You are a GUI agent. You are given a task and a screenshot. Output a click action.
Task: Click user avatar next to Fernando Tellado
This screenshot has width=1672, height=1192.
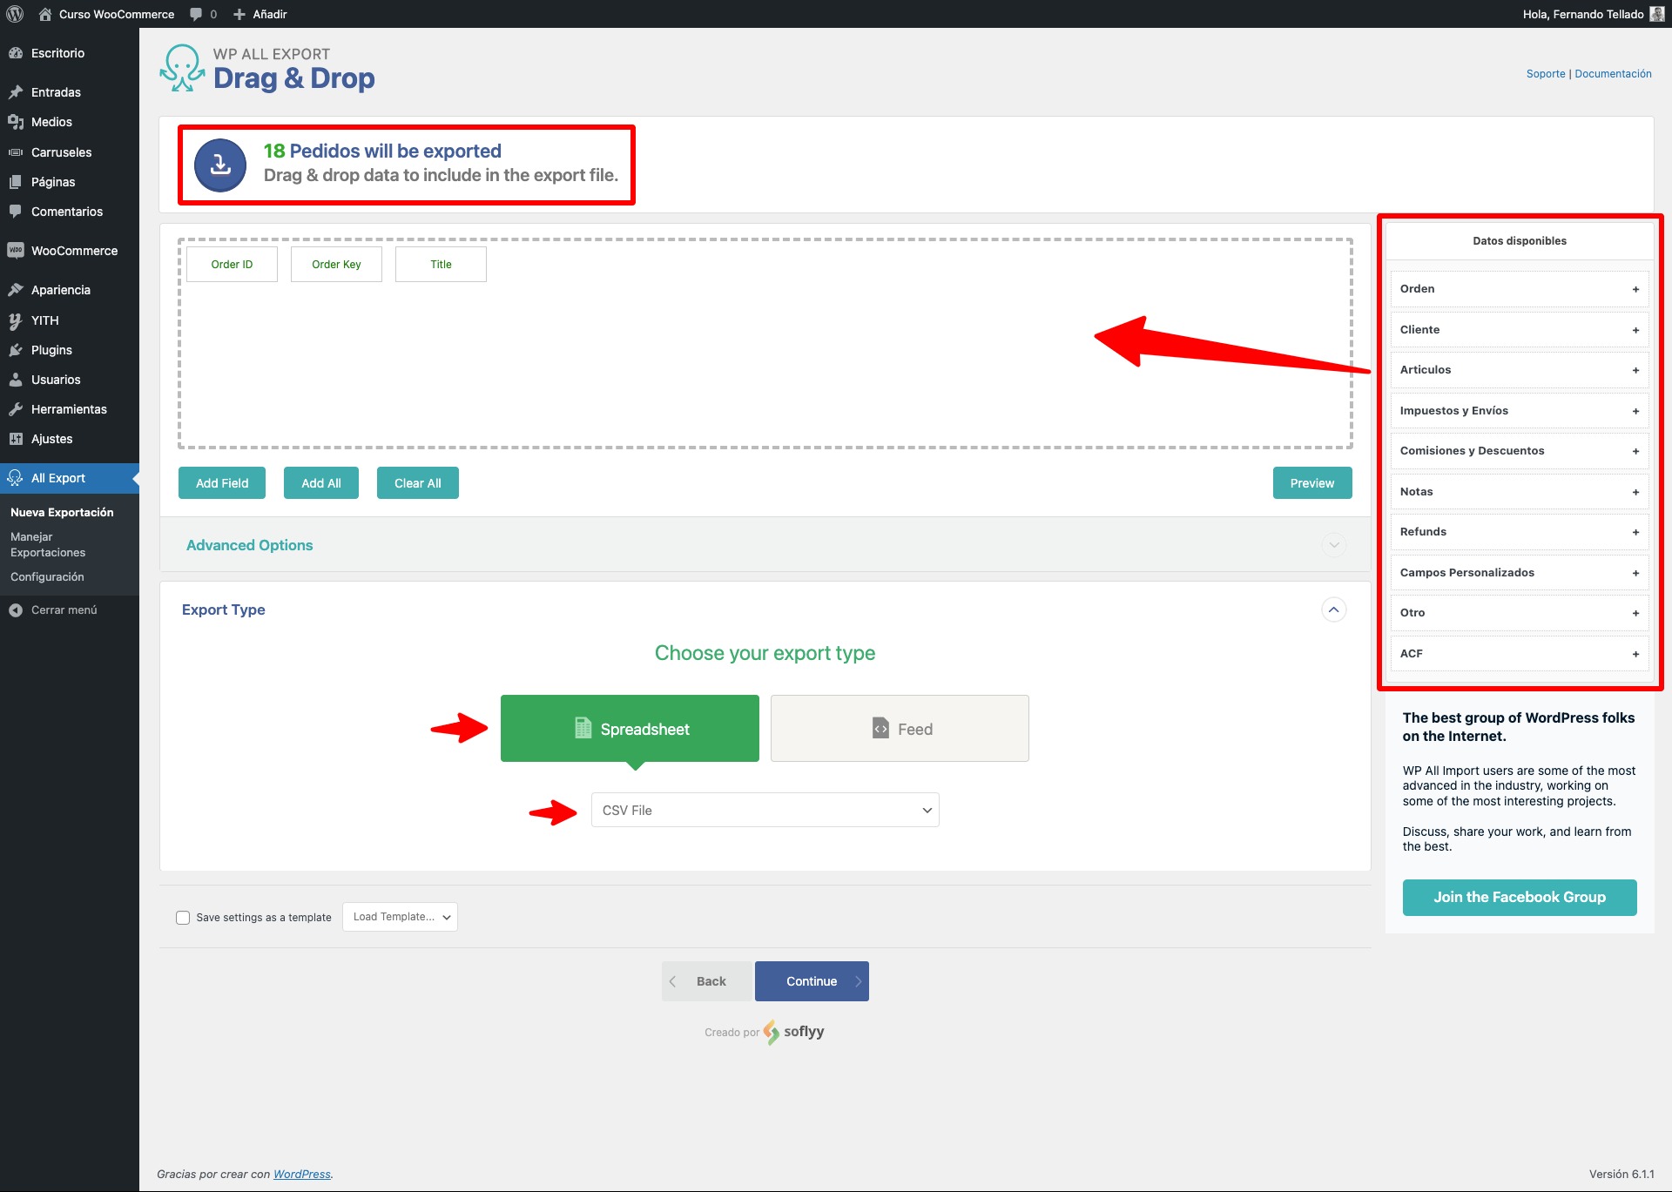[x=1656, y=14]
